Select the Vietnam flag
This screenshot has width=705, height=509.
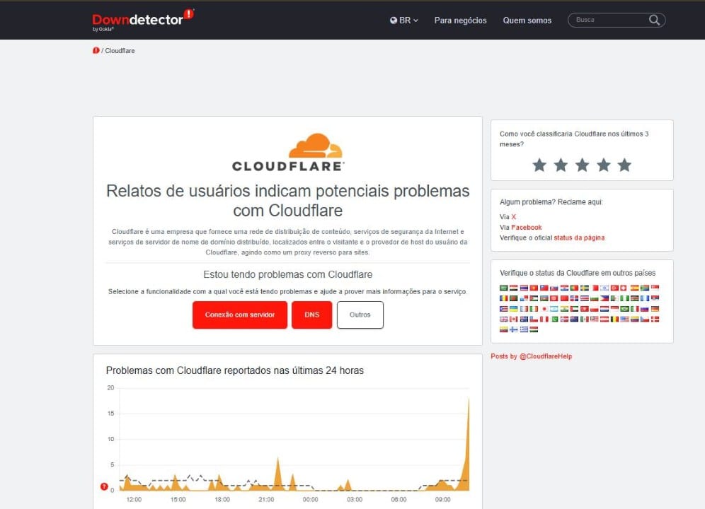534,288
